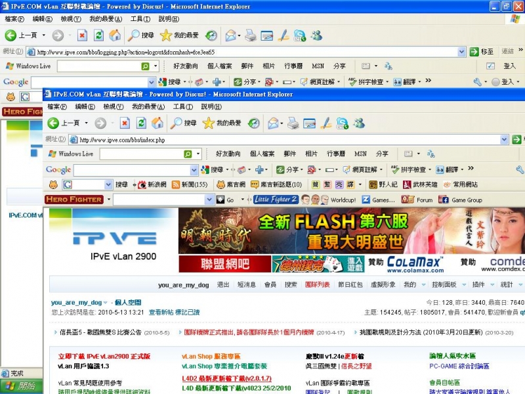Click the Refresh icon on the IE toolbar

(139, 123)
